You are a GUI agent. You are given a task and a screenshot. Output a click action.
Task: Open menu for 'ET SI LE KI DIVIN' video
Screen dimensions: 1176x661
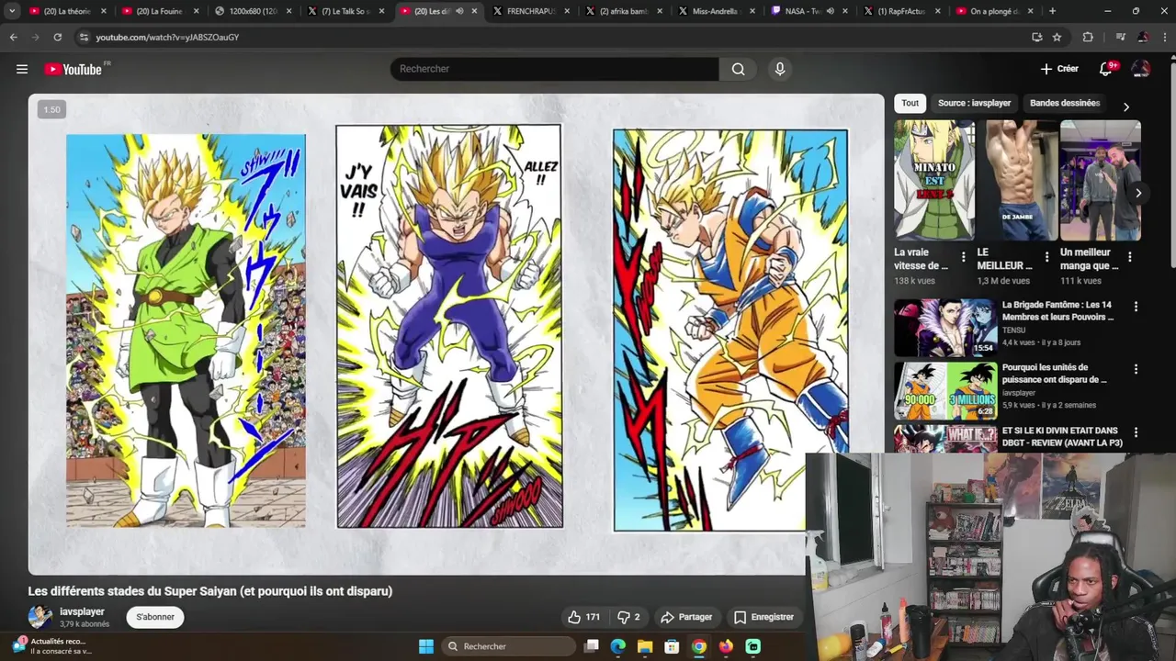point(1136,431)
